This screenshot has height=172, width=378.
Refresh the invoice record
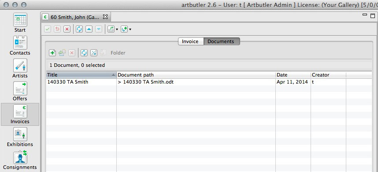click(79, 29)
